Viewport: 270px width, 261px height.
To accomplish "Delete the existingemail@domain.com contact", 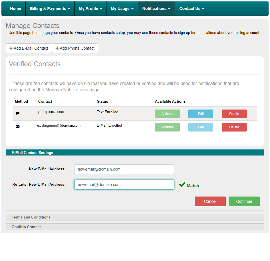I will 234,127.
